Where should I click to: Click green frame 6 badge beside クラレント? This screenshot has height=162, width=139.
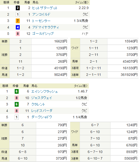[x=16, y=104]
